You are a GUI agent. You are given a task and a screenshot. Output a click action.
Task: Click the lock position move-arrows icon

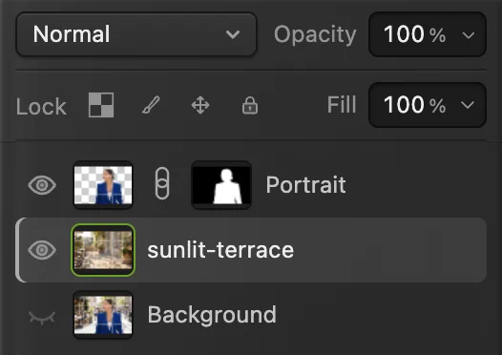[x=200, y=105]
